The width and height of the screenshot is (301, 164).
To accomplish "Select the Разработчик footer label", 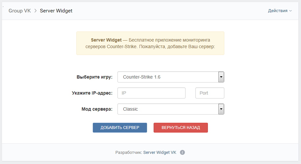I will [129, 152].
